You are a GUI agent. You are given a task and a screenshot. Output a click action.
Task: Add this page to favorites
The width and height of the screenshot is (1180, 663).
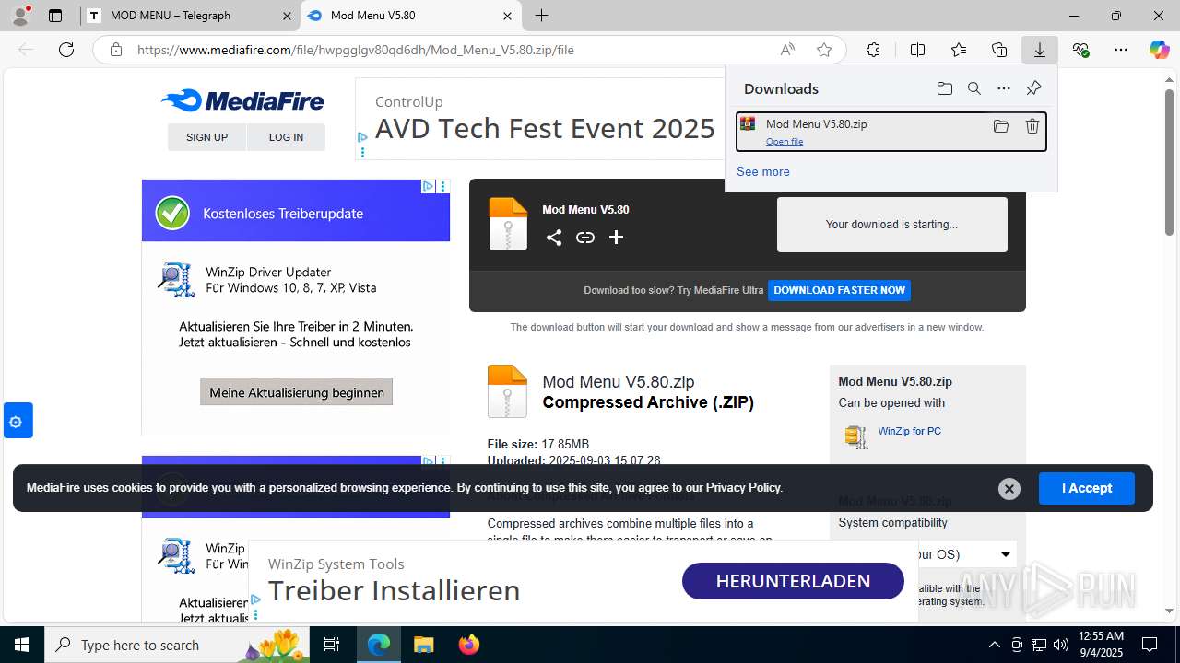824,50
